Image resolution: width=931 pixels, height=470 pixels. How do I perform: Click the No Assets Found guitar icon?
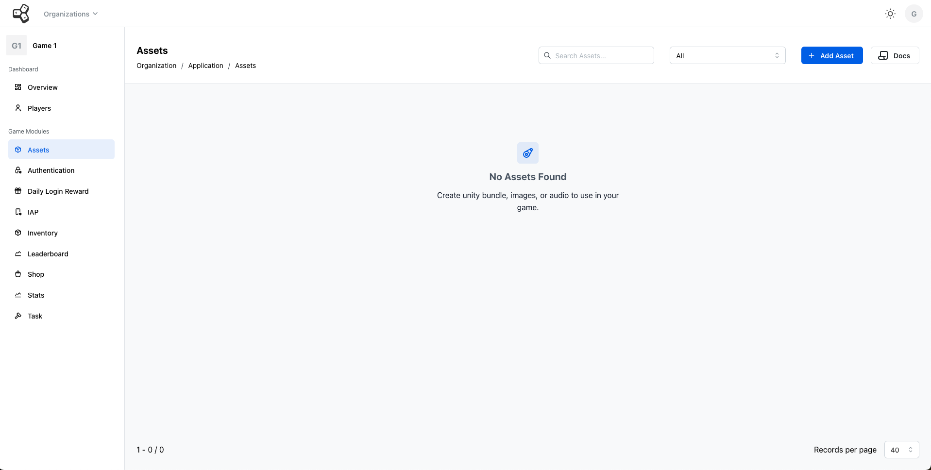pos(528,153)
